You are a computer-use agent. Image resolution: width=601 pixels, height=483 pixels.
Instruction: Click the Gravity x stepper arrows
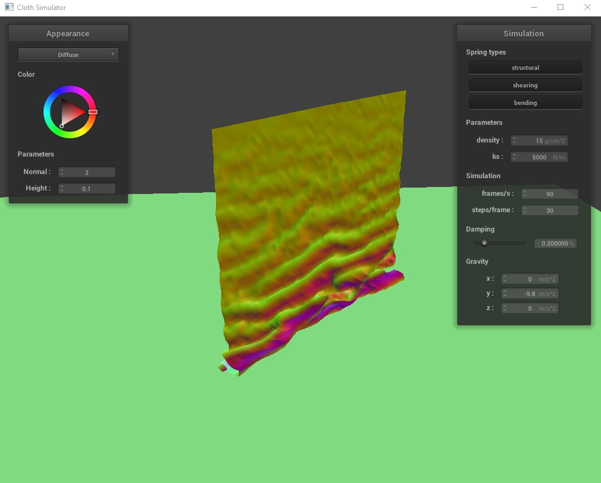pyautogui.click(x=505, y=279)
